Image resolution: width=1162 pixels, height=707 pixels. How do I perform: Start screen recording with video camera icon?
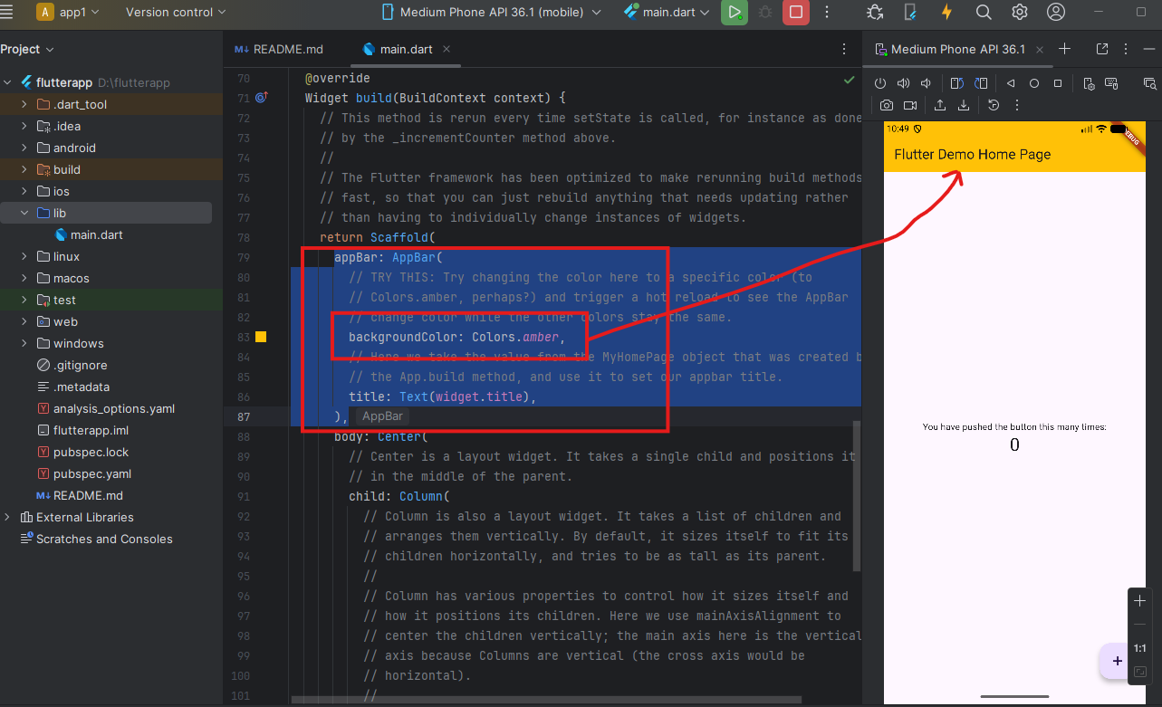pos(909,106)
